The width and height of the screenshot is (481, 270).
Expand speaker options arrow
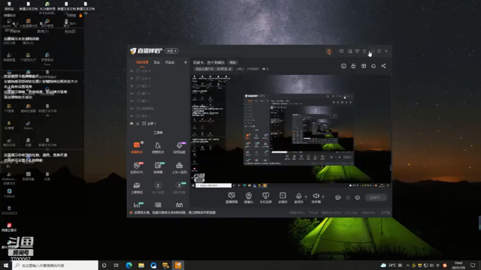(323, 196)
